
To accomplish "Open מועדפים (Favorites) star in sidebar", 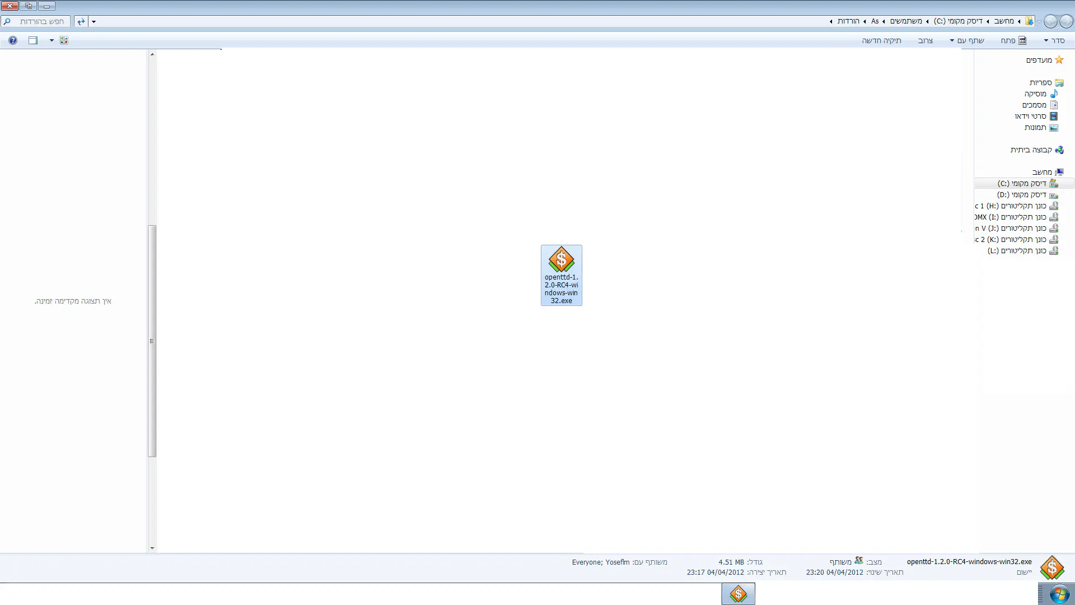I will (x=1059, y=60).
